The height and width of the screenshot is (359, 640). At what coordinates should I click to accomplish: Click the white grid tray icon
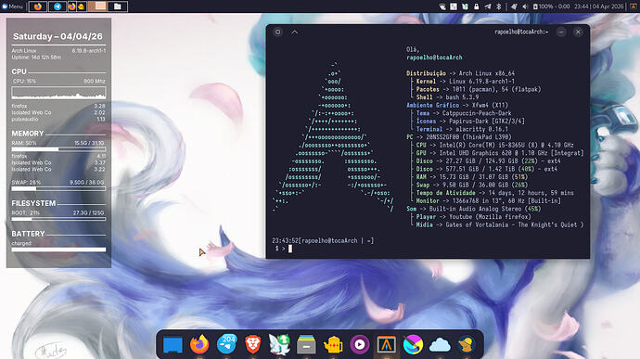454,6
